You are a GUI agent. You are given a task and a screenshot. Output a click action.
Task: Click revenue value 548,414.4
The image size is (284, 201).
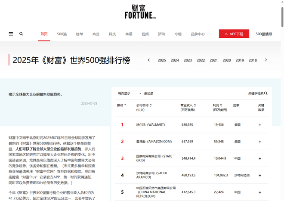[188, 158]
